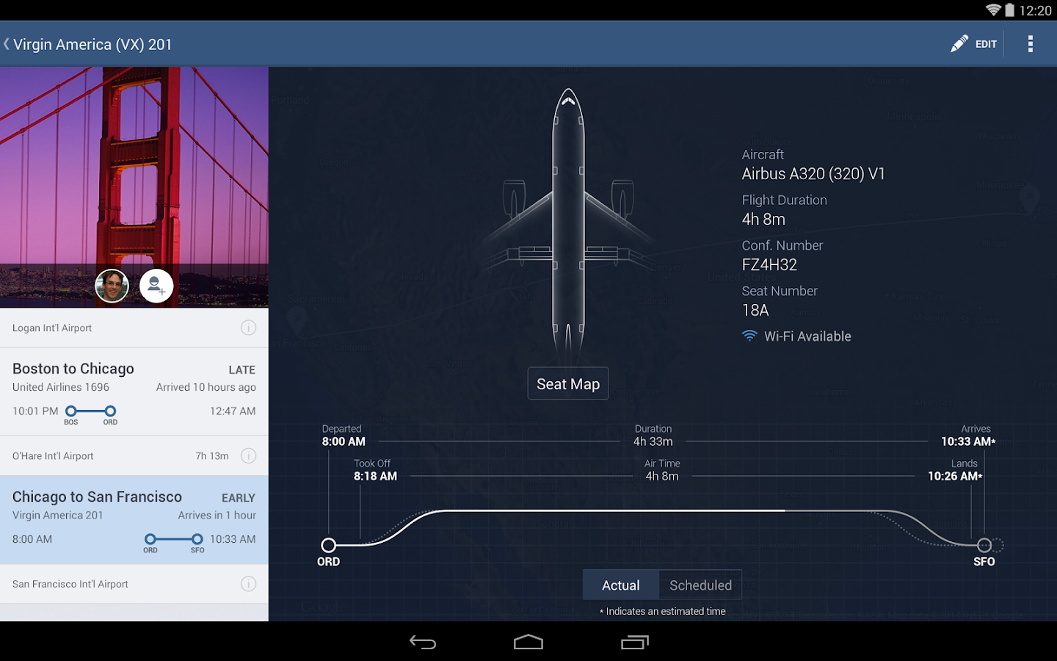This screenshot has height=661, width=1057.
Task: Click the Took Off 8:18 AM time
Action: point(375,476)
